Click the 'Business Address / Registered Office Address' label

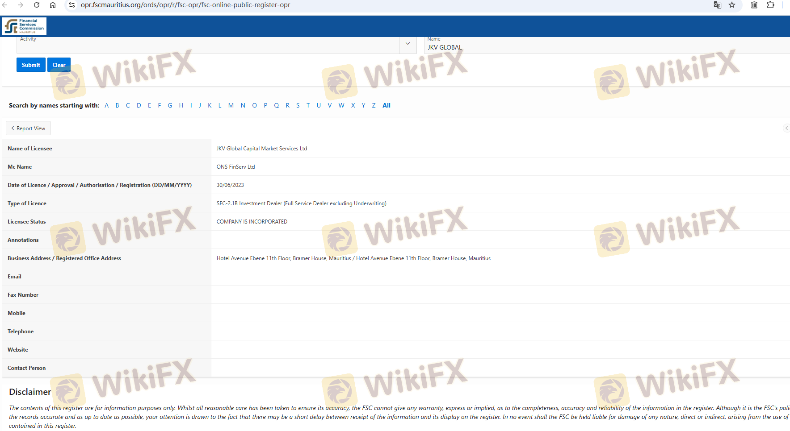click(64, 258)
